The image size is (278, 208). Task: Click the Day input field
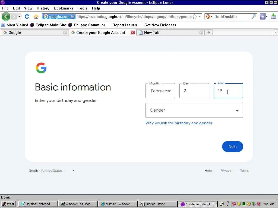pos(194,91)
